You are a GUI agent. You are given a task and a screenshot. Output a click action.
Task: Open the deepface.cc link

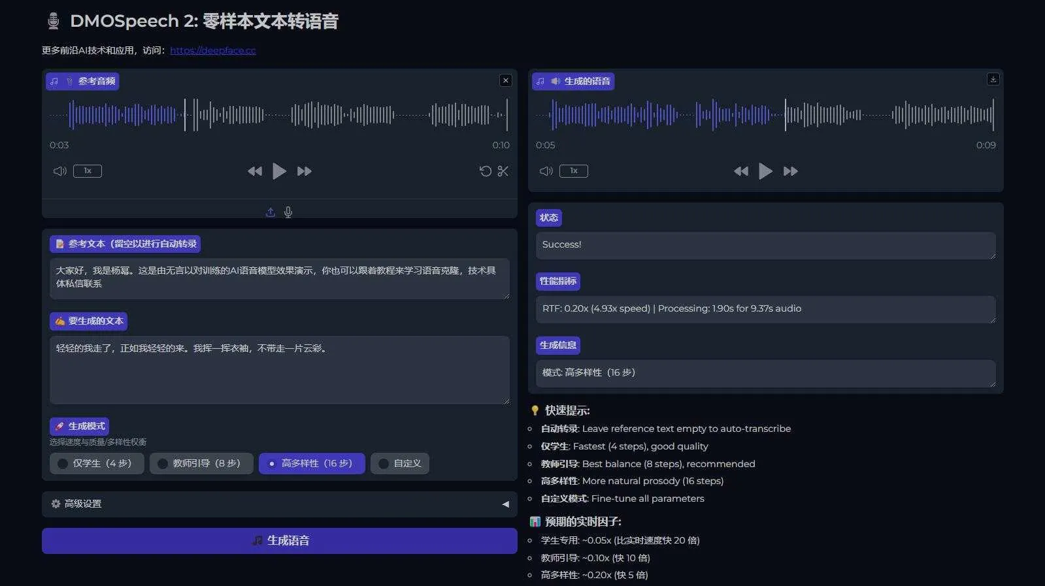point(212,50)
